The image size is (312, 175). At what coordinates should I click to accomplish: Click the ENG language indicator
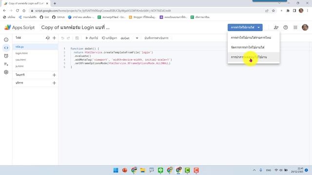coord(269,170)
